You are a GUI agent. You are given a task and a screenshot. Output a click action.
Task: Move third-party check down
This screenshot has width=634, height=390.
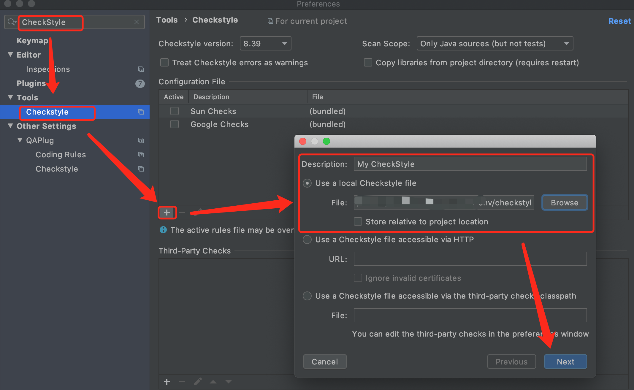click(228, 382)
